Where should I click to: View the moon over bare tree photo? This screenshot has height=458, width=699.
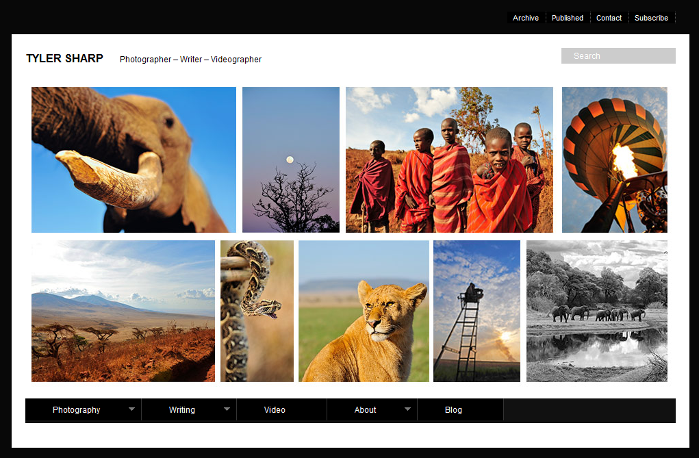tap(291, 160)
